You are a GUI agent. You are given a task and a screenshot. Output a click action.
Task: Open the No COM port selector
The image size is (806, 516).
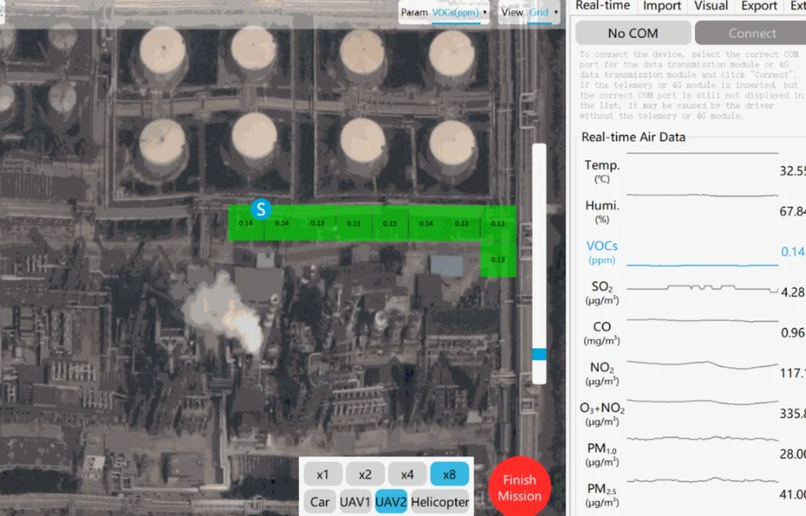click(634, 33)
